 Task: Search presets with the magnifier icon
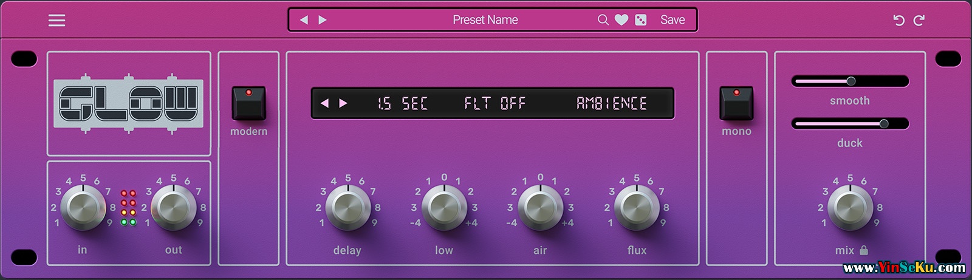[603, 20]
